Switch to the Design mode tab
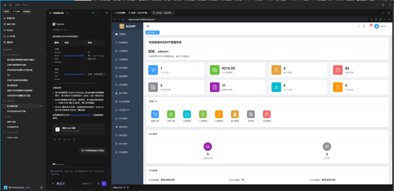This screenshot has height=191, width=394. point(27,11)
